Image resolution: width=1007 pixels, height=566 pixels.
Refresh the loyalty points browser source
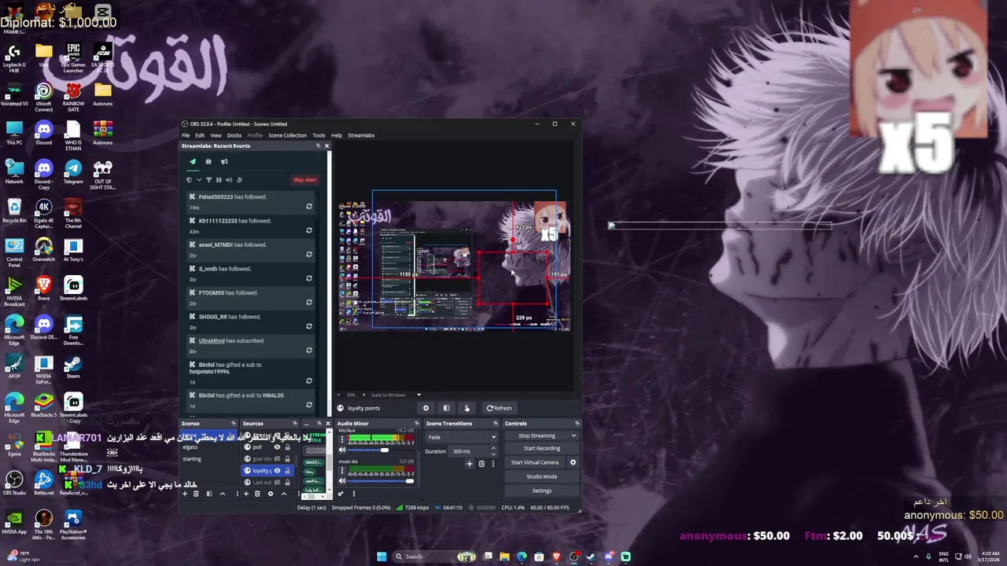pos(500,408)
